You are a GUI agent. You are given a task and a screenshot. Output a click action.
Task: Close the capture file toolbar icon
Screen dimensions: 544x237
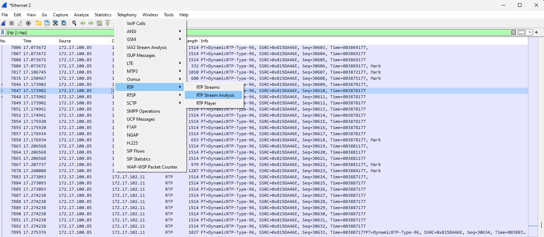pos(55,23)
